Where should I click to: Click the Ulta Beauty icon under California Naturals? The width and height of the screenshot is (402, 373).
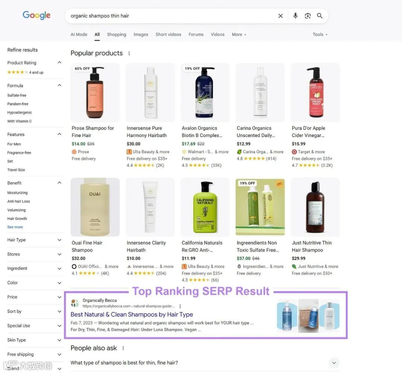184,267
